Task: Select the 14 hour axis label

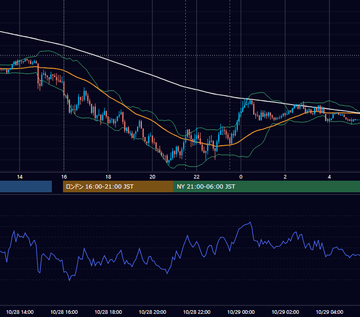Action: click(20, 177)
